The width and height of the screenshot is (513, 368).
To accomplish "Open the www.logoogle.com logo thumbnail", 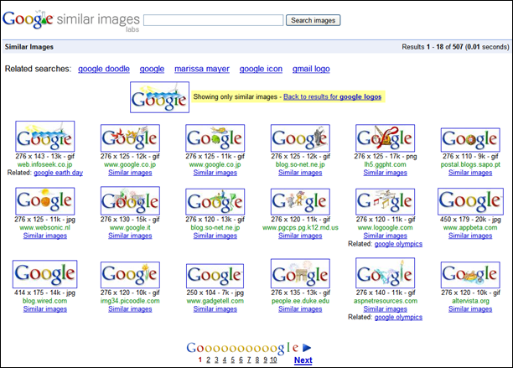I will 385,202.
